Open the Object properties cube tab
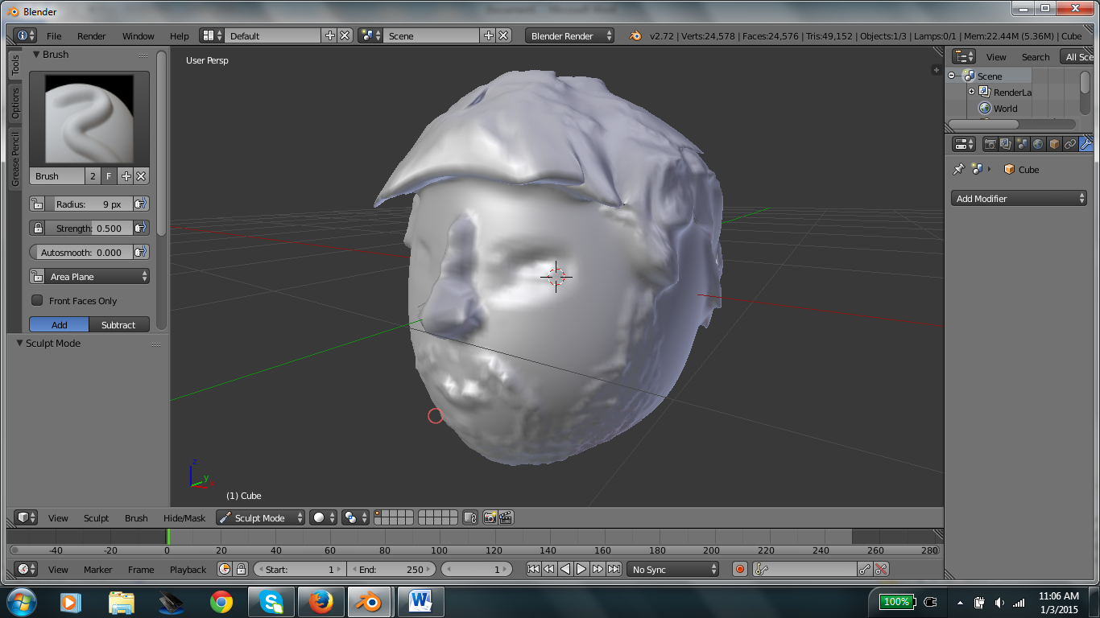 [1054, 144]
